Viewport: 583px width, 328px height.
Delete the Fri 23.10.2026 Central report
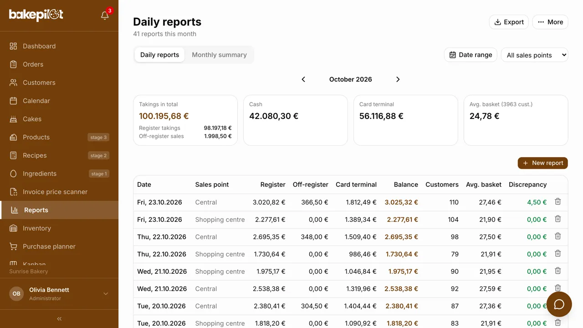click(x=557, y=202)
